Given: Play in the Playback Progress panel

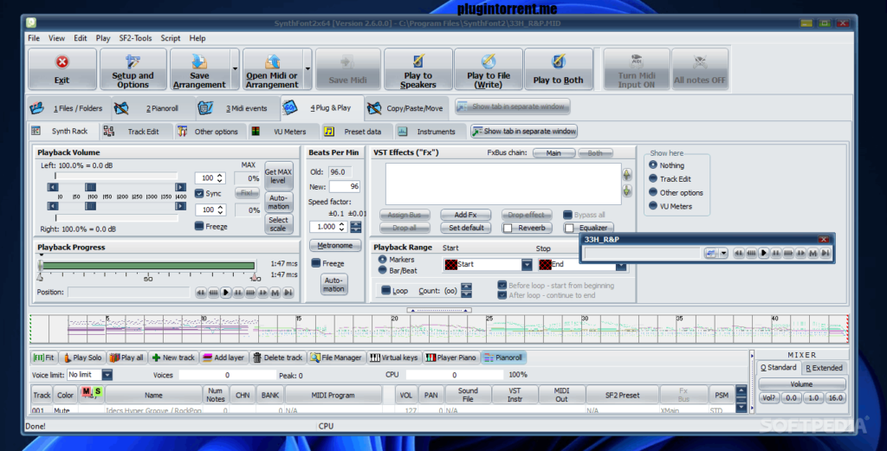Looking at the screenshot, I should [x=226, y=293].
